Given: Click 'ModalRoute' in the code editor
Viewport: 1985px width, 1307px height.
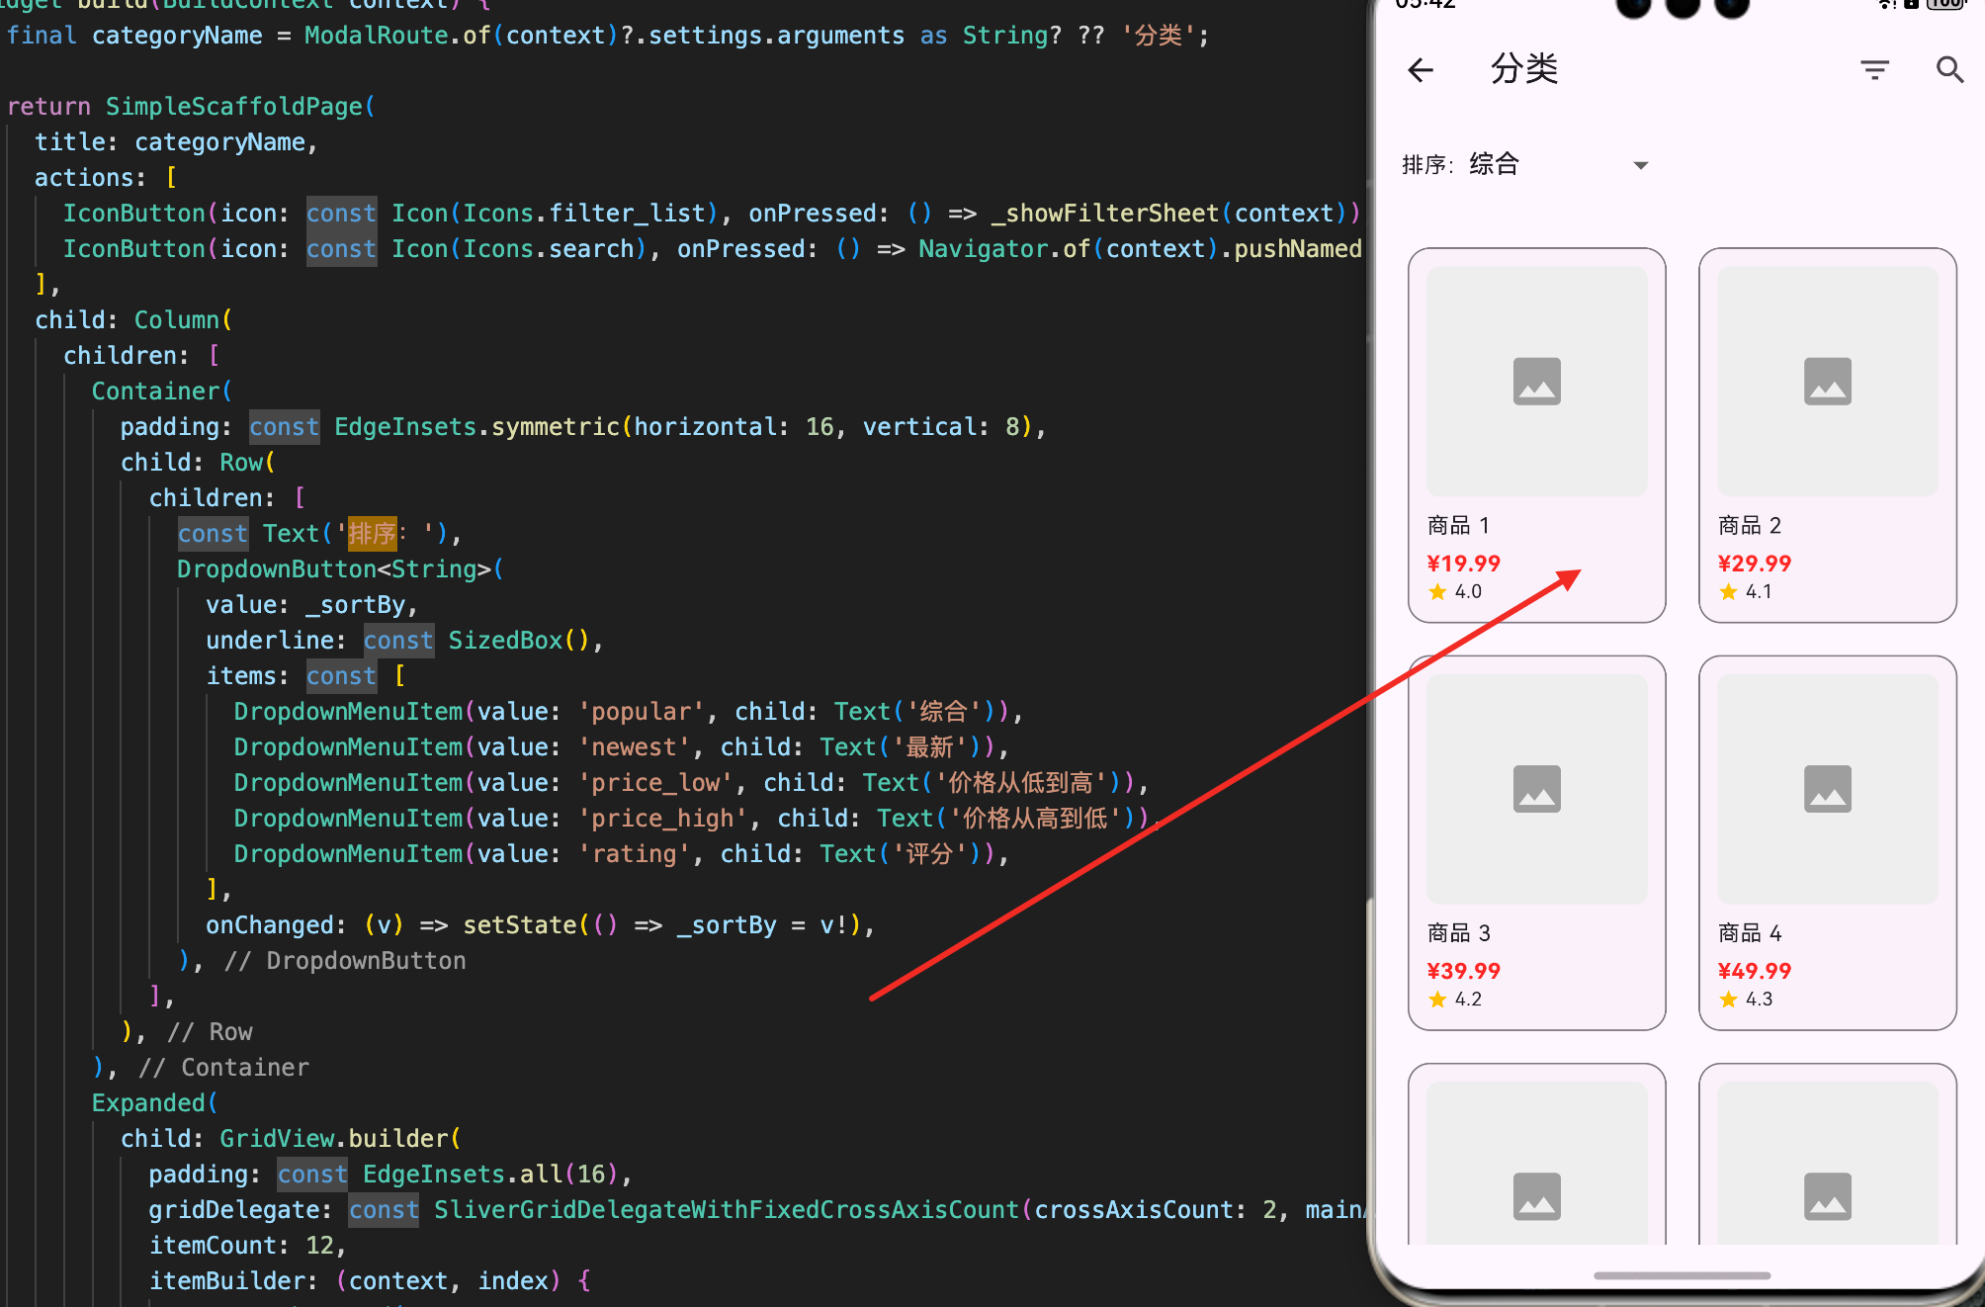Looking at the screenshot, I should pos(376,36).
